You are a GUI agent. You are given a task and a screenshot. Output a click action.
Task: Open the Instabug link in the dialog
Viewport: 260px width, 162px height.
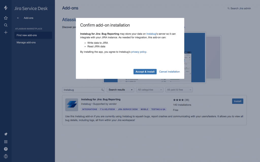pyautogui.click(x=151, y=34)
